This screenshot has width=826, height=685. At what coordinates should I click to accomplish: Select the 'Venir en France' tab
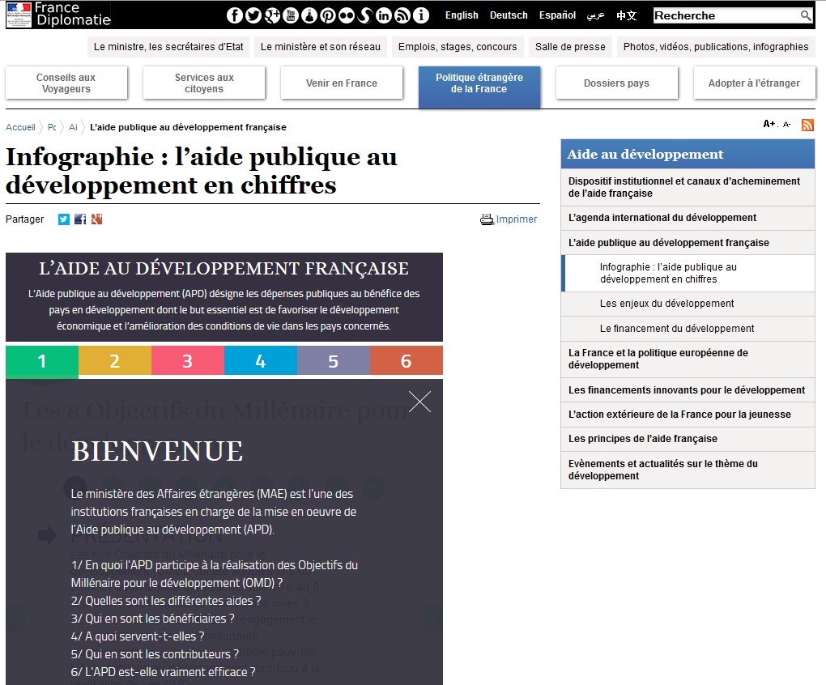[342, 83]
